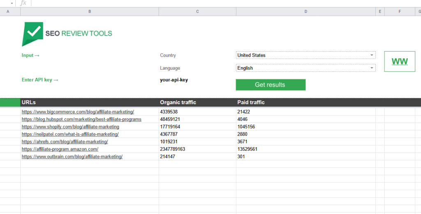This screenshot has width=421, height=214.
Task: Open the ahrefs affiliate-marketing blog link
Action: click(x=65, y=141)
